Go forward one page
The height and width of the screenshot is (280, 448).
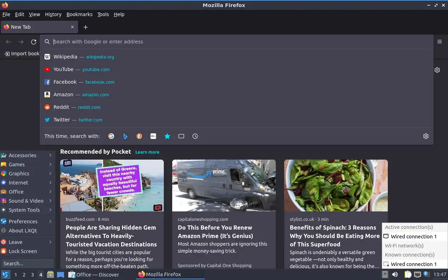[x=21, y=42]
